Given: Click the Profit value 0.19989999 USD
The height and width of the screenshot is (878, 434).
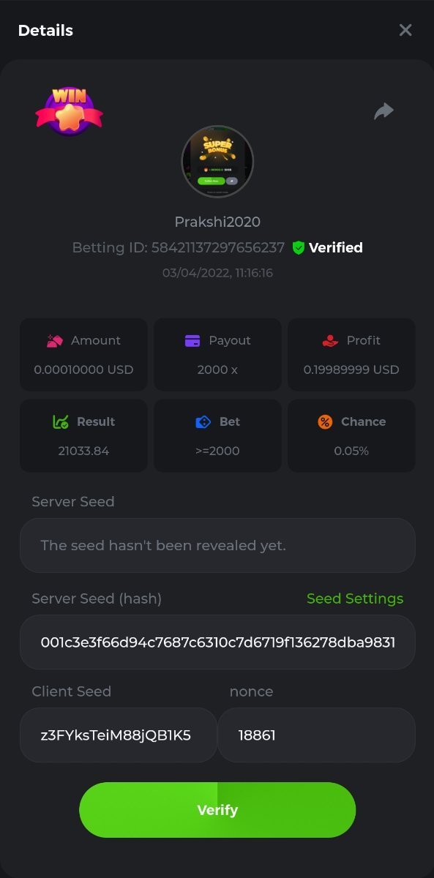Looking at the screenshot, I should pyautogui.click(x=351, y=369).
